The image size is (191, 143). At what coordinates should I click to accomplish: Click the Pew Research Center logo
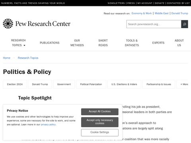click(x=37, y=24)
